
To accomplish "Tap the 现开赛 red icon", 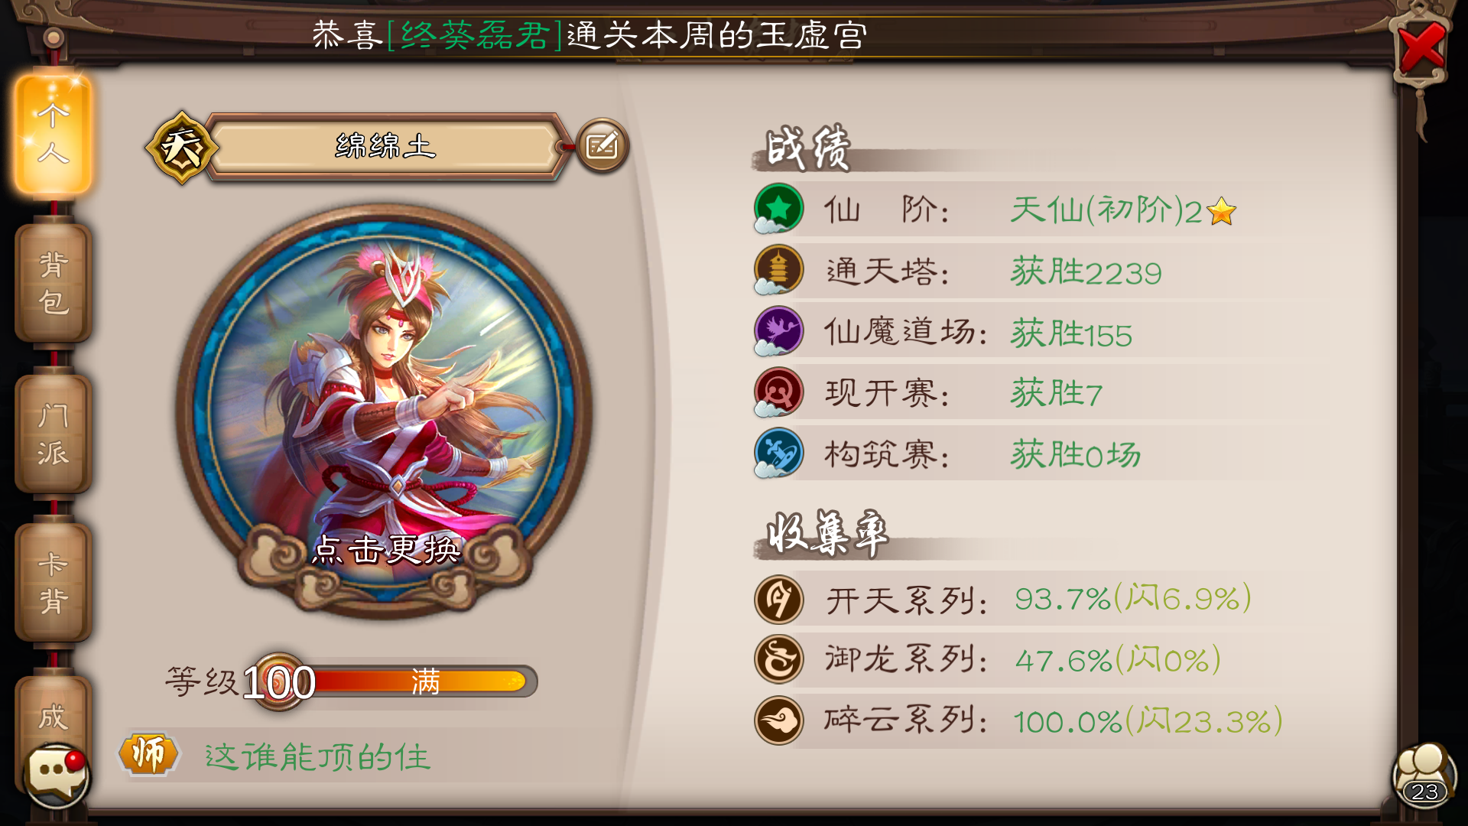I will coord(778,392).
